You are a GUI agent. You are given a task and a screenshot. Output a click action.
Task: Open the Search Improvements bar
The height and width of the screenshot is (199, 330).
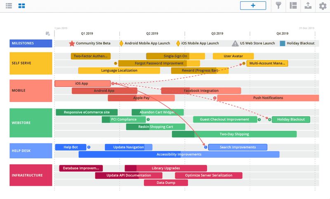coord(238,147)
